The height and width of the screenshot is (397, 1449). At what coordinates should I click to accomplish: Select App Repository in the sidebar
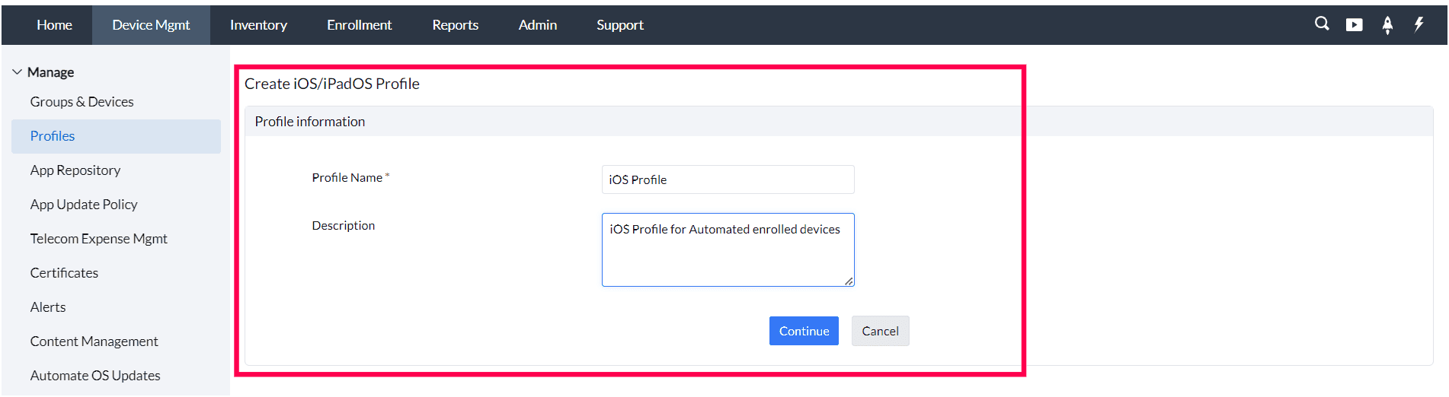click(x=75, y=170)
